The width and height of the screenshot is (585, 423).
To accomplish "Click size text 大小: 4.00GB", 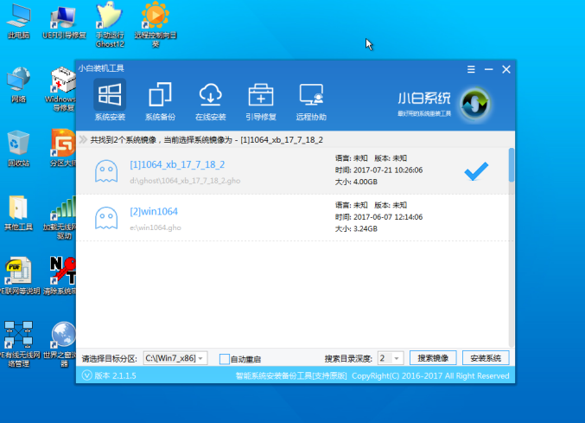I will pos(356,182).
